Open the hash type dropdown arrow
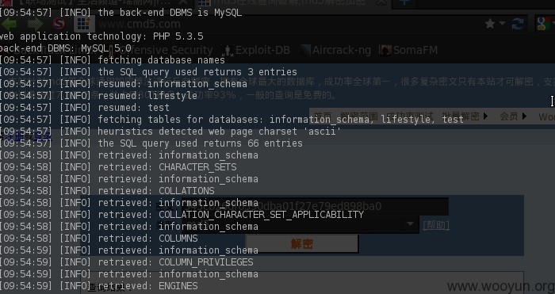555x294 pixels. 410,224
